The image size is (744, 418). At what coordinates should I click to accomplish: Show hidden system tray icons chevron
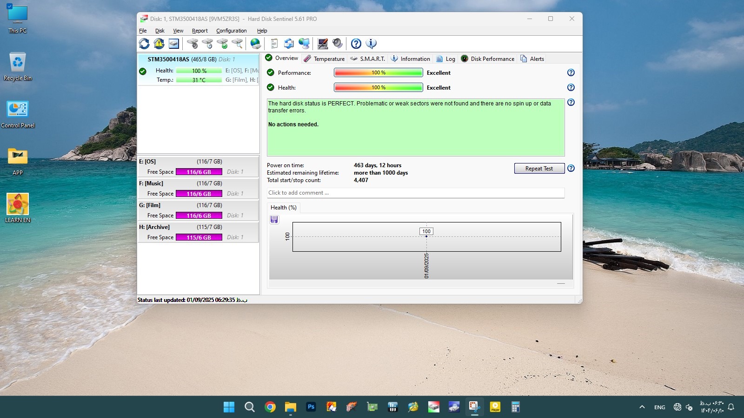pos(642,407)
